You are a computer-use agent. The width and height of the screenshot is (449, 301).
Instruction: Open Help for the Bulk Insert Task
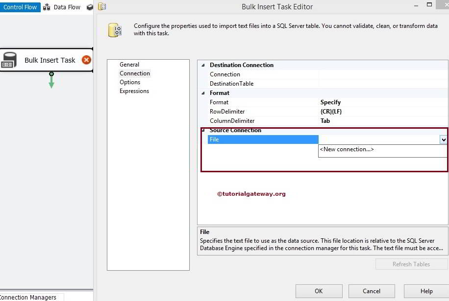pos(424,291)
